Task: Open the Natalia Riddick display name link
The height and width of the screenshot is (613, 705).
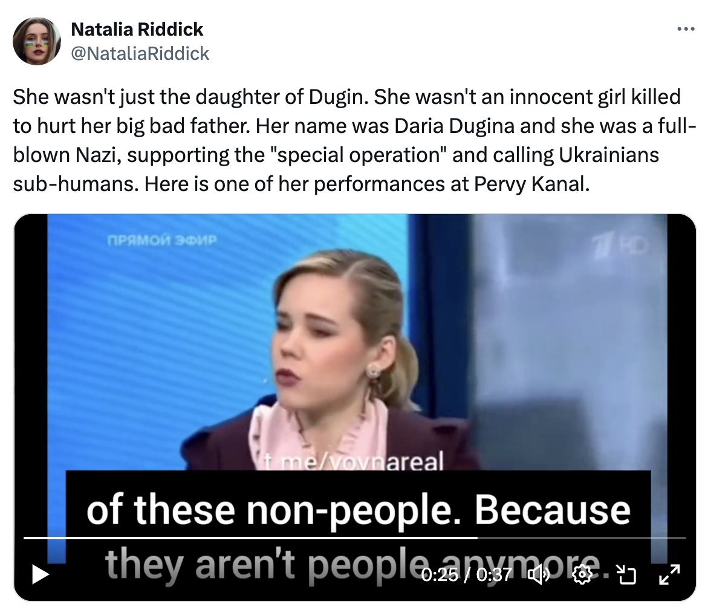Action: pyautogui.click(x=137, y=30)
